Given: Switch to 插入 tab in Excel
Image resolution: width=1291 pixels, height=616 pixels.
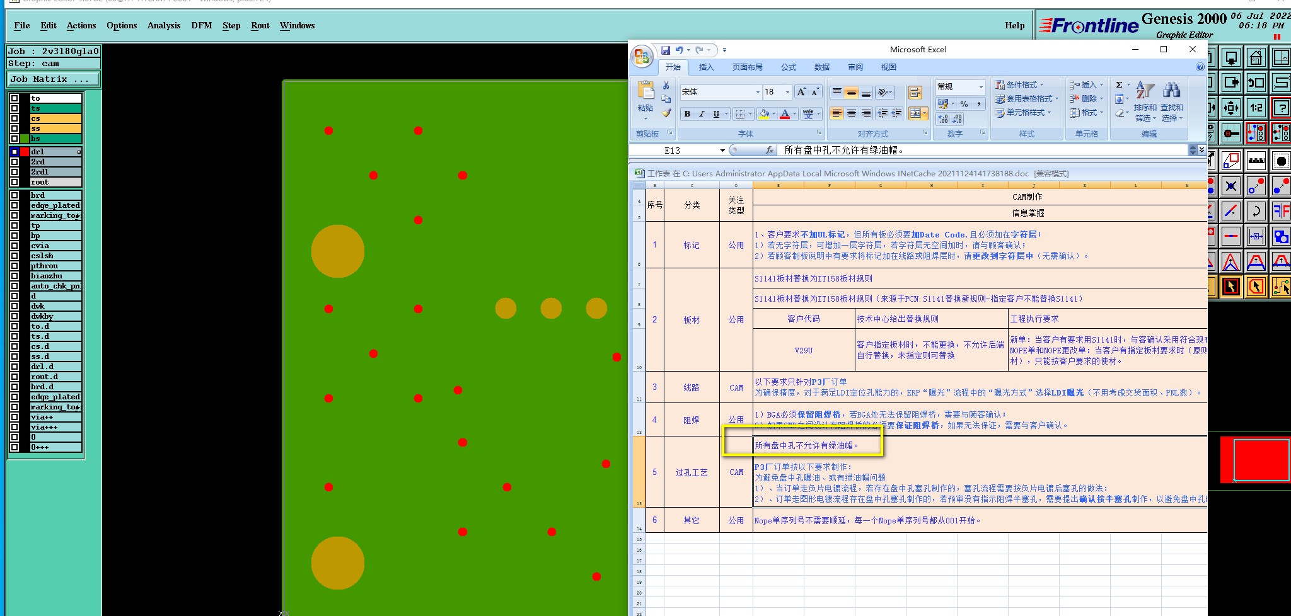Looking at the screenshot, I should (706, 67).
